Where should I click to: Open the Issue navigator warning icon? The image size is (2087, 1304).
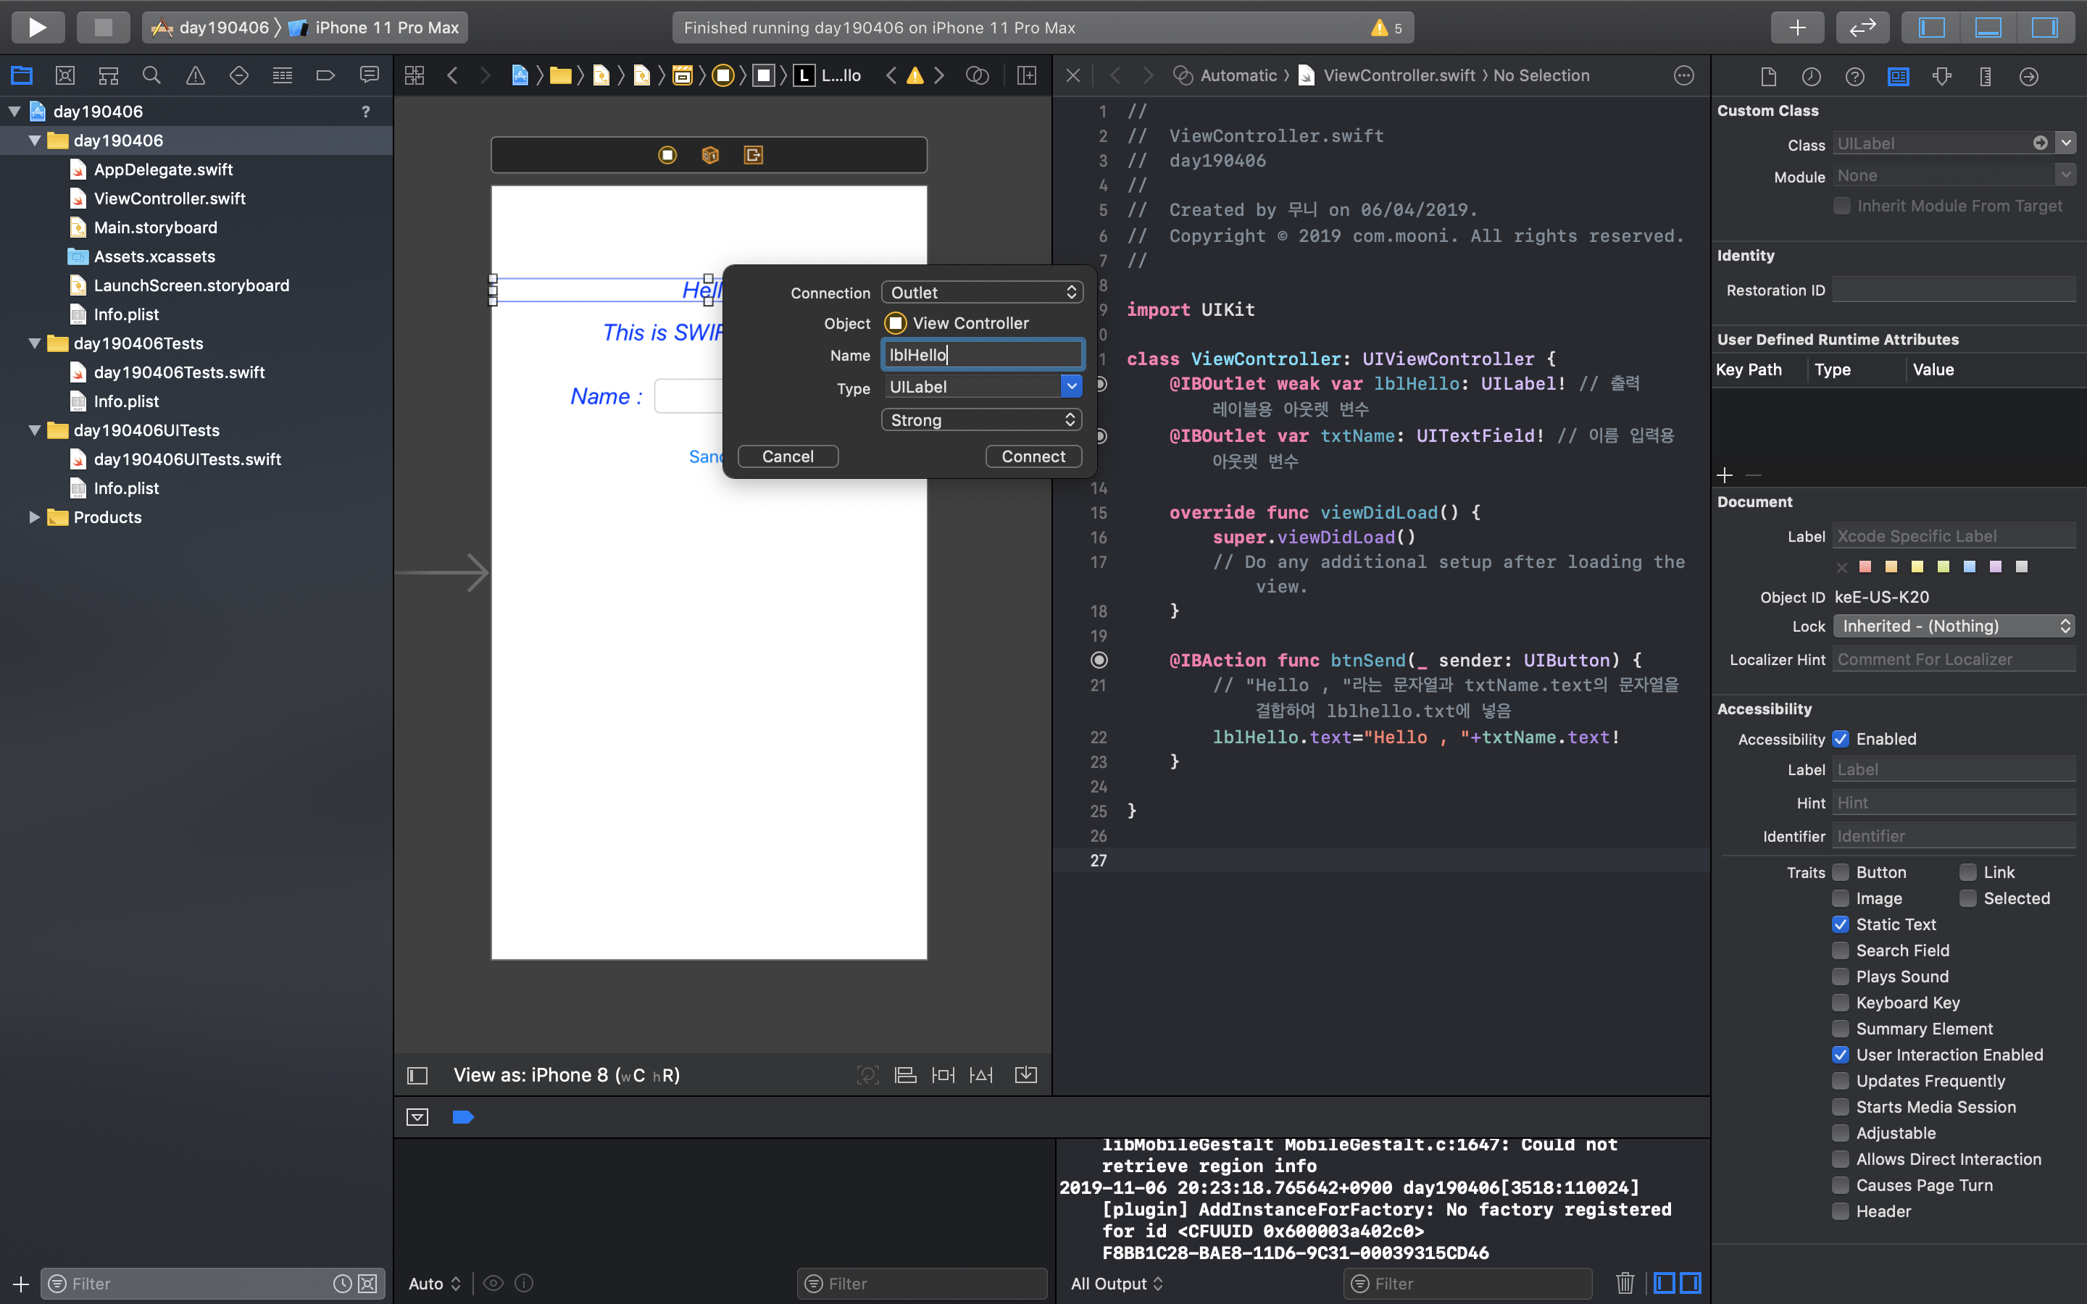195,76
